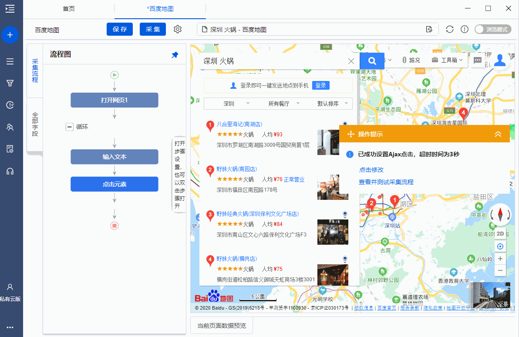Select the 打开网页1 flow step
The height and width of the screenshot is (337, 519).
coord(115,100)
